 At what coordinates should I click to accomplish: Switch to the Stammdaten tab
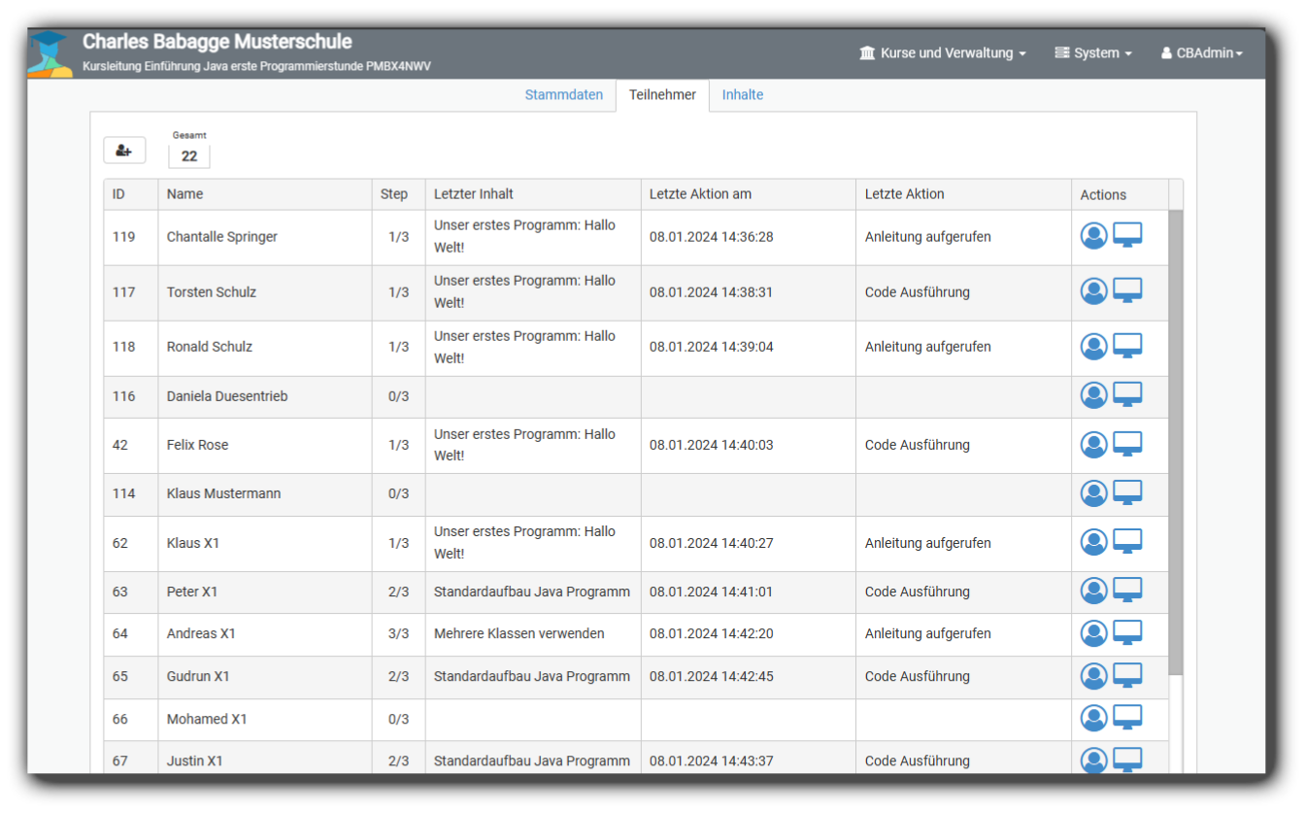pyautogui.click(x=563, y=95)
